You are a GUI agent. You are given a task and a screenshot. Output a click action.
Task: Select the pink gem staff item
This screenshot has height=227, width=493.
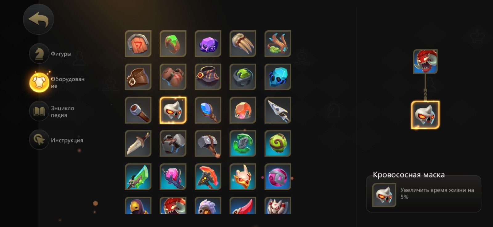tap(173, 177)
